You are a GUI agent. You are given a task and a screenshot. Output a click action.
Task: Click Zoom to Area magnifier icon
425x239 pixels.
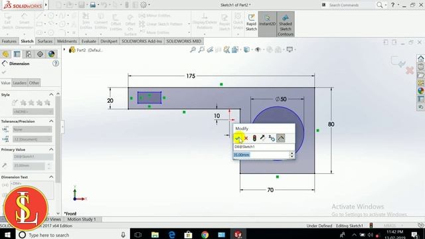[201, 50]
